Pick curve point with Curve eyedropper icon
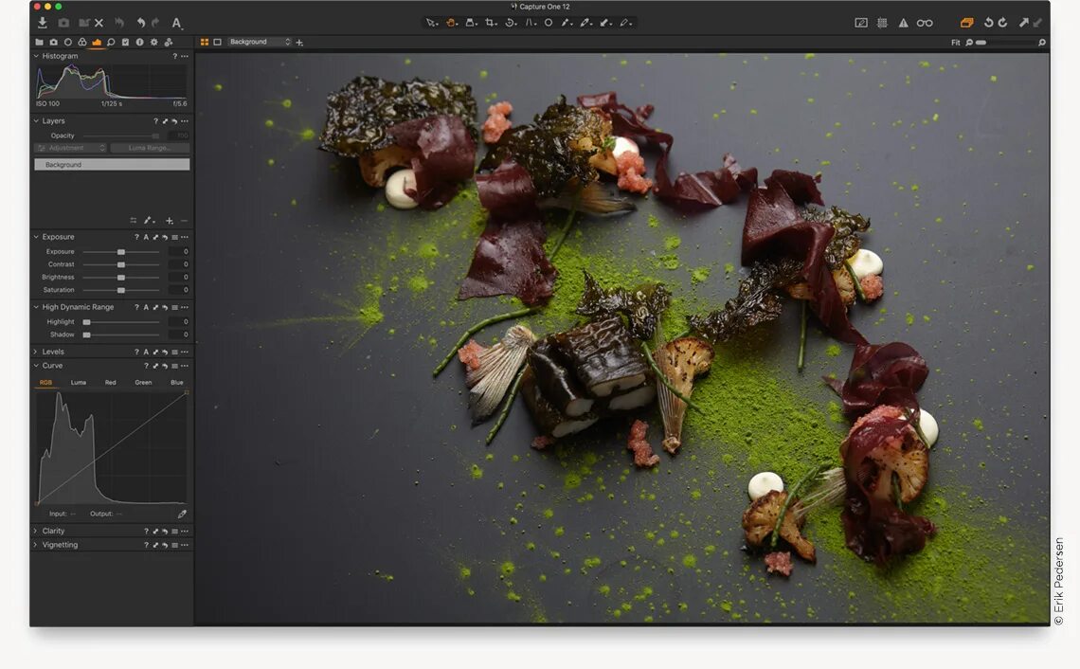Screen dimensions: 1080x669 (182, 514)
